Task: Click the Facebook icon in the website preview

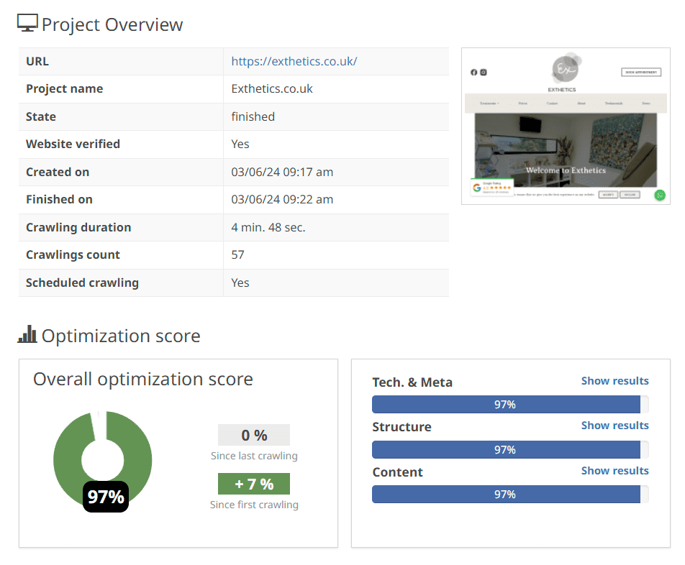Action: pos(473,73)
